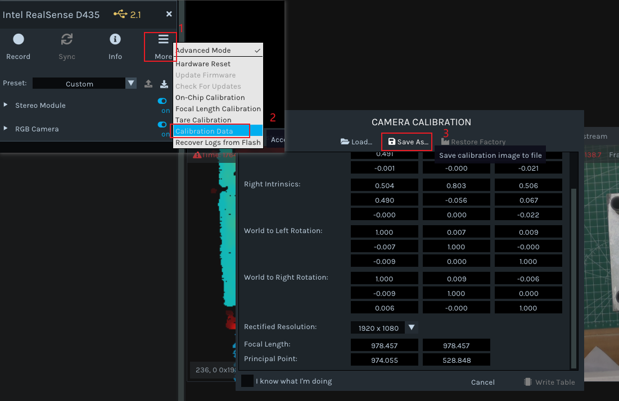619x401 pixels.
Task: Click the Write Table chip icon
Action: click(527, 382)
